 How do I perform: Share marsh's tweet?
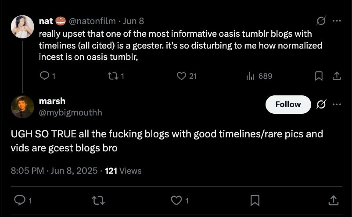tap(333, 200)
